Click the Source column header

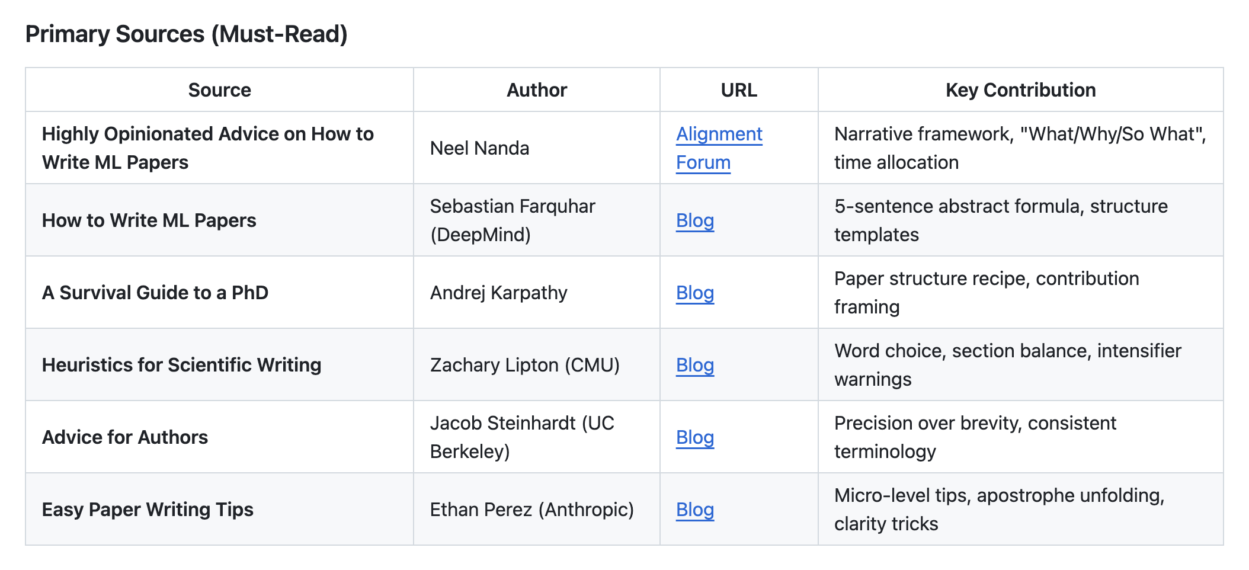[219, 90]
